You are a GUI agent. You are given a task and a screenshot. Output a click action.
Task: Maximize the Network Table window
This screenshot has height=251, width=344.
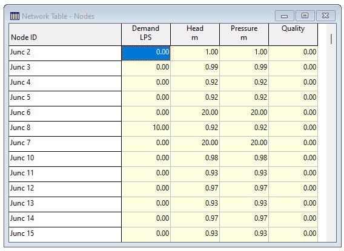pos(305,16)
